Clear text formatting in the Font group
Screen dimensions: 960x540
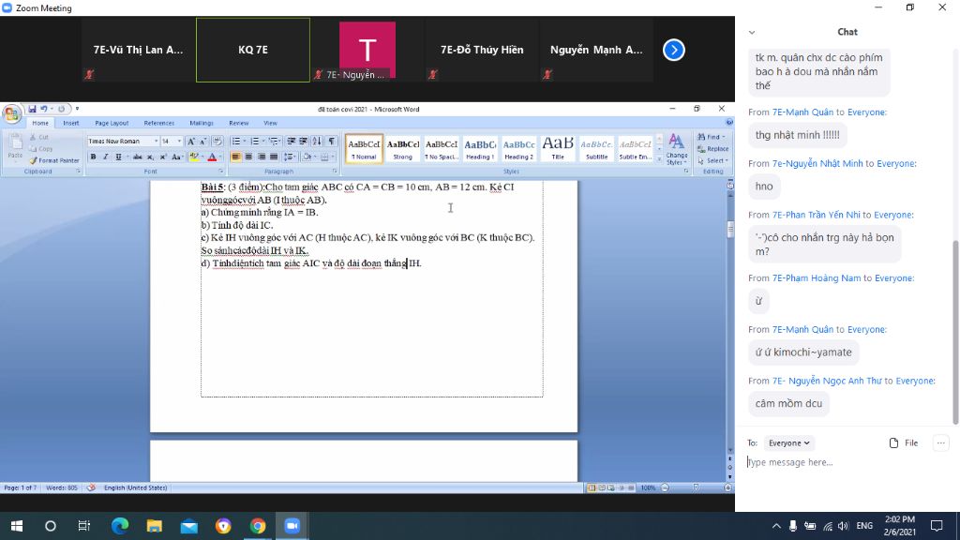point(217,142)
